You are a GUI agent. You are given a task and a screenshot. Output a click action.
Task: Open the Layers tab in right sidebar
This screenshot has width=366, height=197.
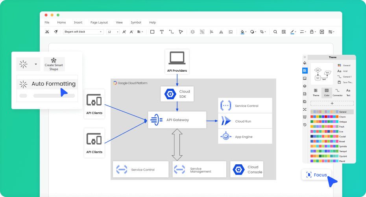pyautogui.click(x=305, y=86)
